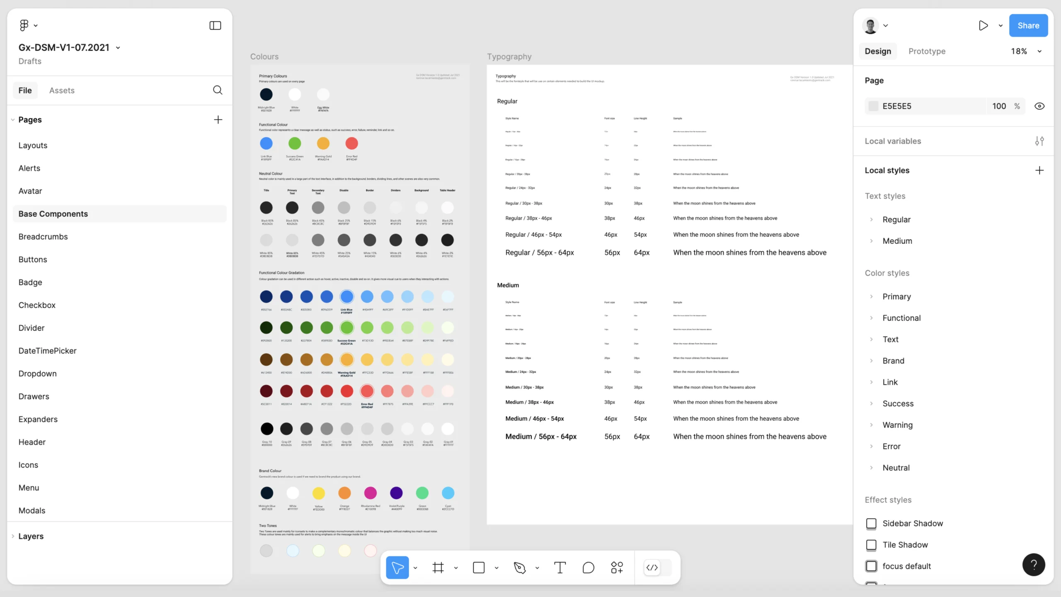Switch to the Assets tab

point(62,90)
